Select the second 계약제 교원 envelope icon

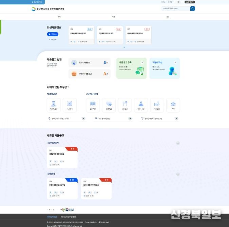tap(70, 105)
